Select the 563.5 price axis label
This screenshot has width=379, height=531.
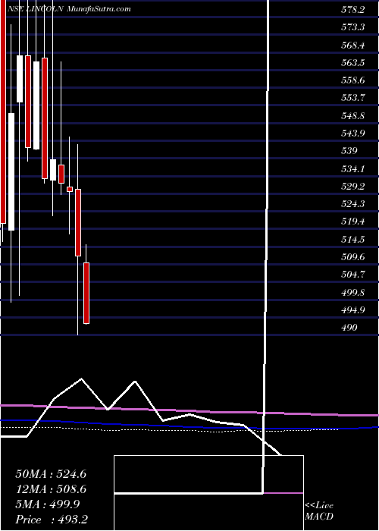click(x=353, y=63)
